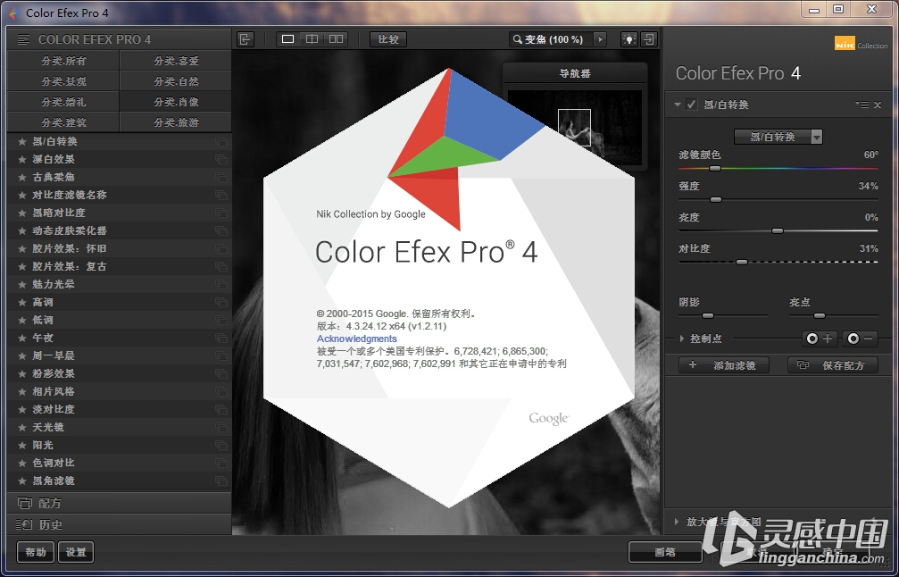Image resolution: width=899 pixels, height=577 pixels.
Task: Select the 分类.自然 category tab
Action: pyautogui.click(x=176, y=81)
